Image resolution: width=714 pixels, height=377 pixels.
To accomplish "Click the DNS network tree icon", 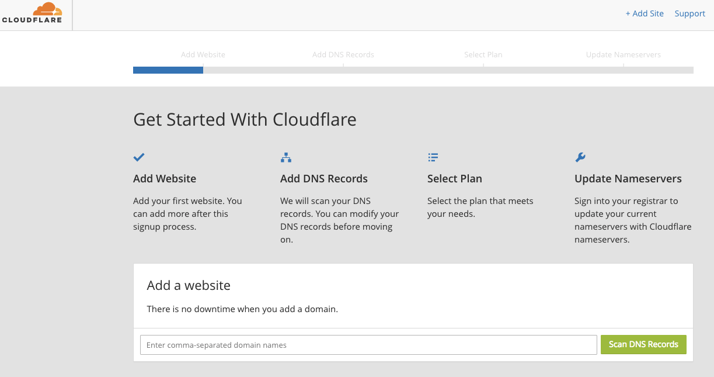I will coord(286,157).
